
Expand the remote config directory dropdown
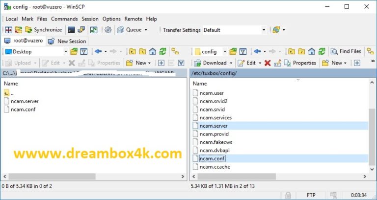click(225, 51)
